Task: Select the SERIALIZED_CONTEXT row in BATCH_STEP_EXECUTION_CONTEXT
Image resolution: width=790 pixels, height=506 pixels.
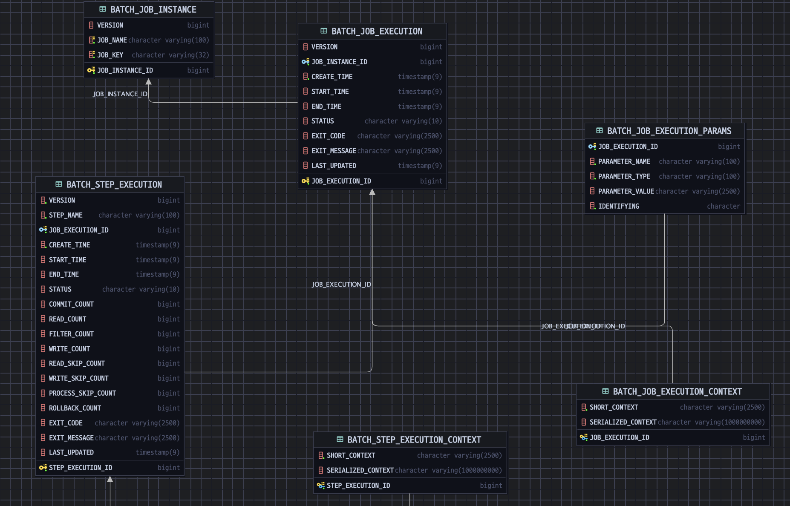Action: [360, 470]
